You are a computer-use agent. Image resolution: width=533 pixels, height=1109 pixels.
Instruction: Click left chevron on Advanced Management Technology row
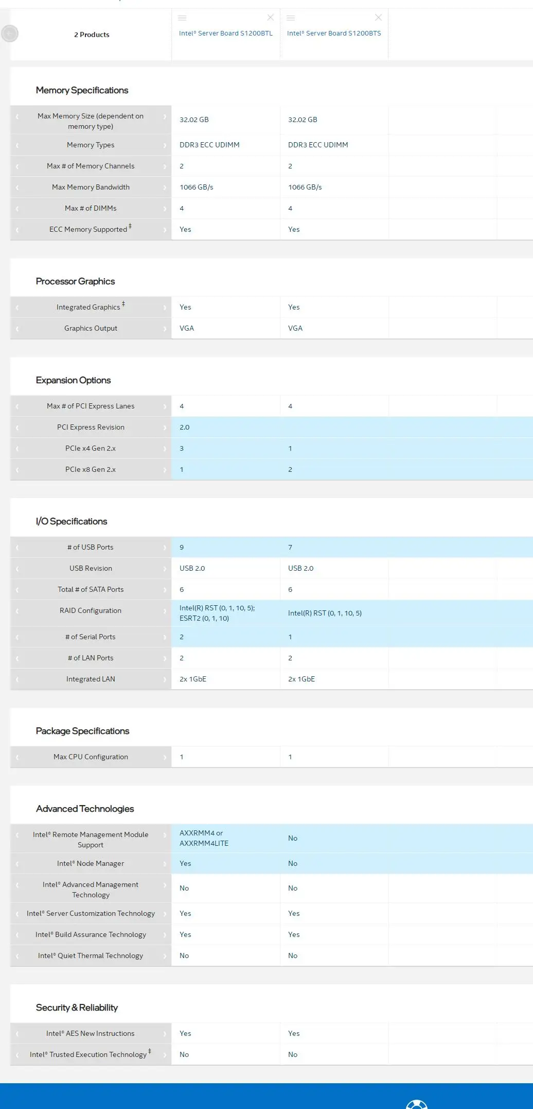[x=17, y=885]
